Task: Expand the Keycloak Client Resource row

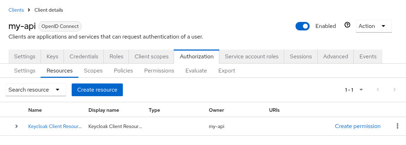Action: pos(17,126)
